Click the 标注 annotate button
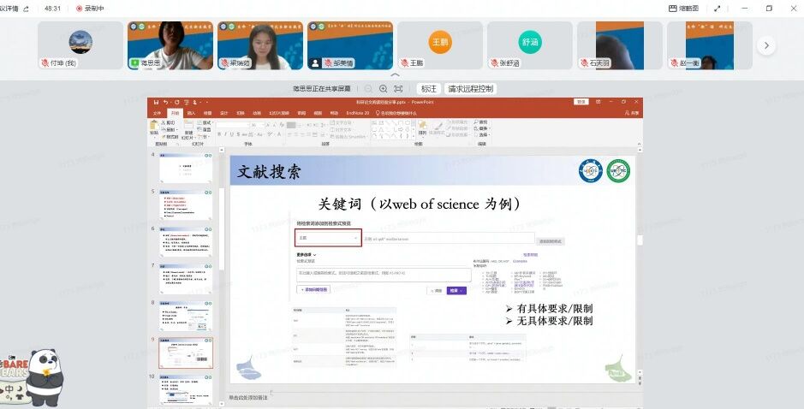This screenshot has height=409, width=804. [x=428, y=89]
